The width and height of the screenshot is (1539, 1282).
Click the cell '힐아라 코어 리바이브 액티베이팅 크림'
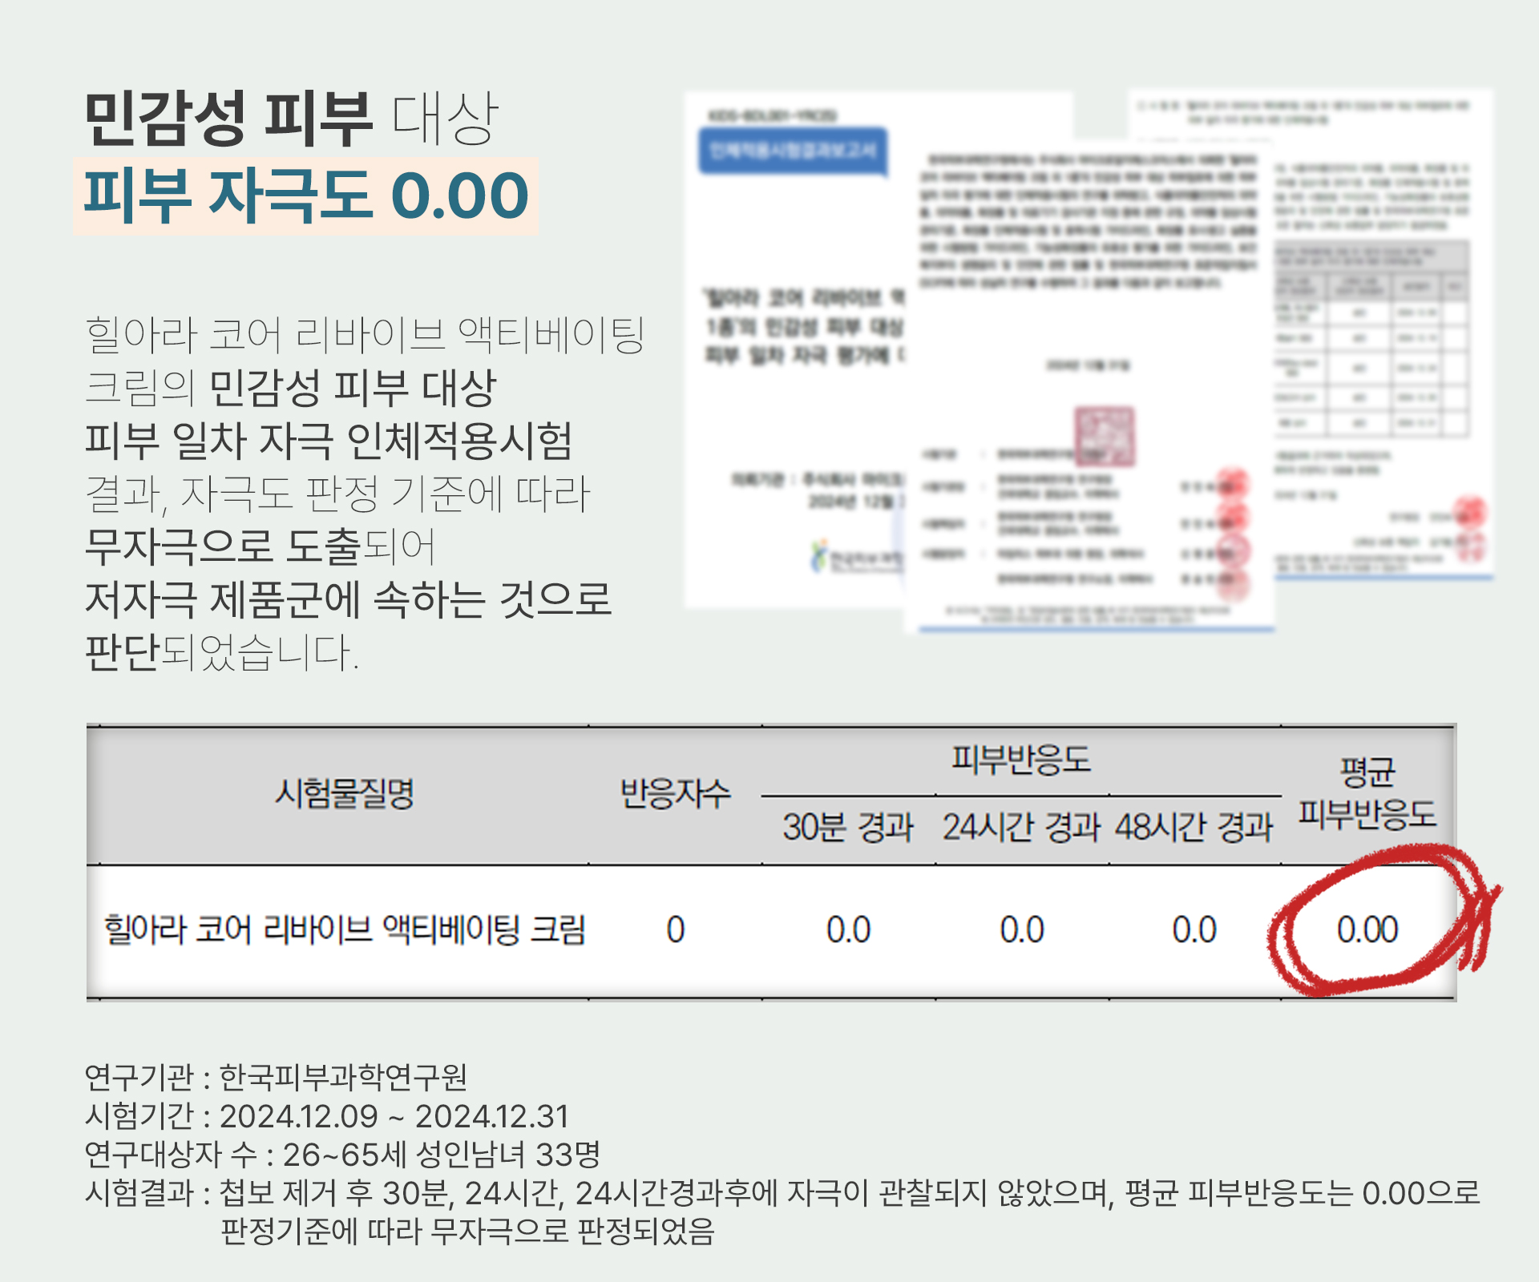pyautogui.click(x=345, y=930)
